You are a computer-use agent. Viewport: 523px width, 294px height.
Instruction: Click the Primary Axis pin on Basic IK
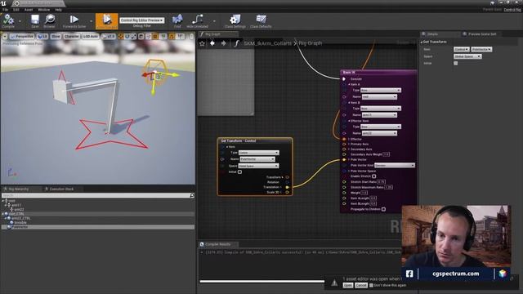pos(344,144)
